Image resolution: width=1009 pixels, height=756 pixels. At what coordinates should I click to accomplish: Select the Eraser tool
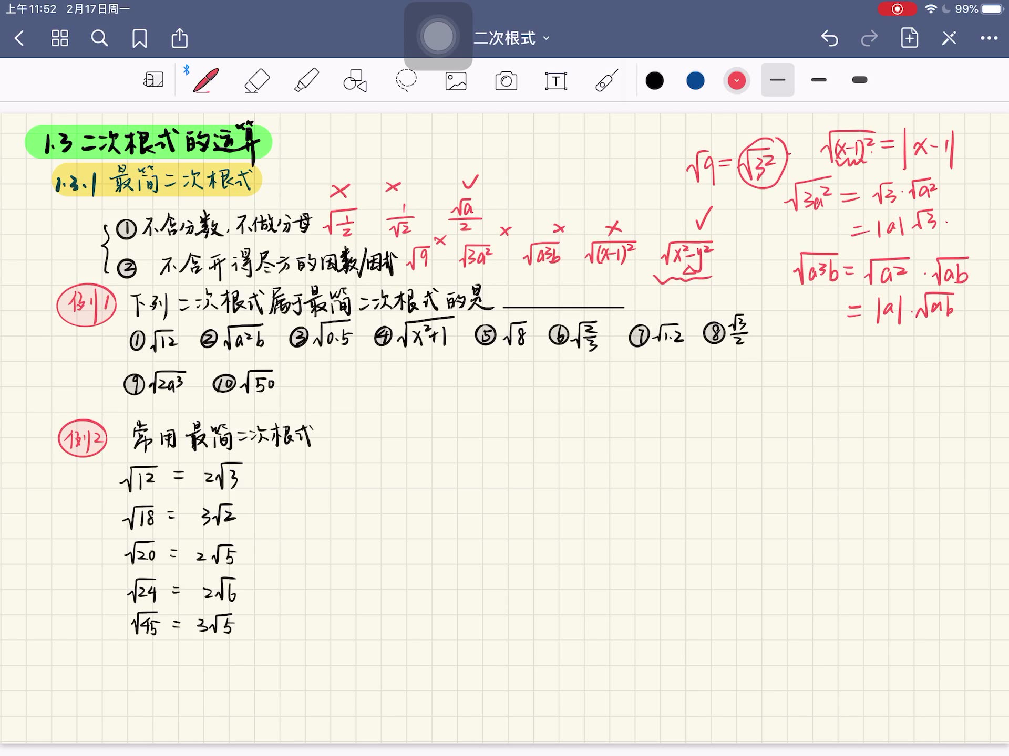click(x=256, y=81)
